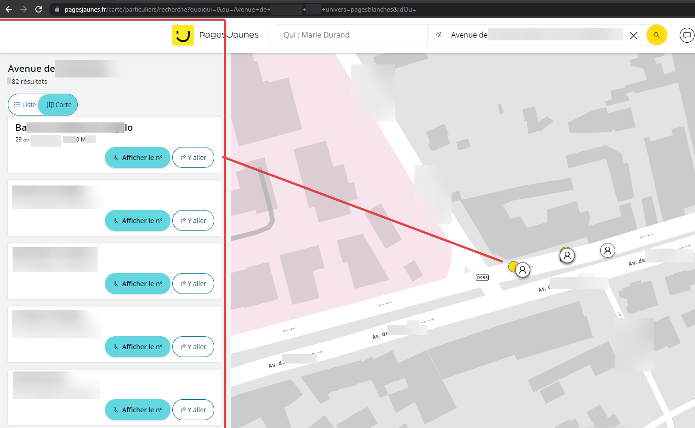Clear the location field with the X icon
This screenshot has height=428, width=695.
633,35
